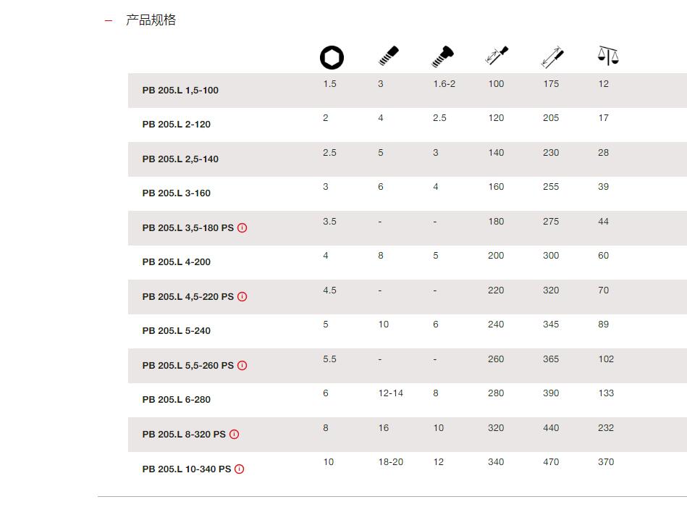Open product PB 205.L 2-120

pos(176,125)
